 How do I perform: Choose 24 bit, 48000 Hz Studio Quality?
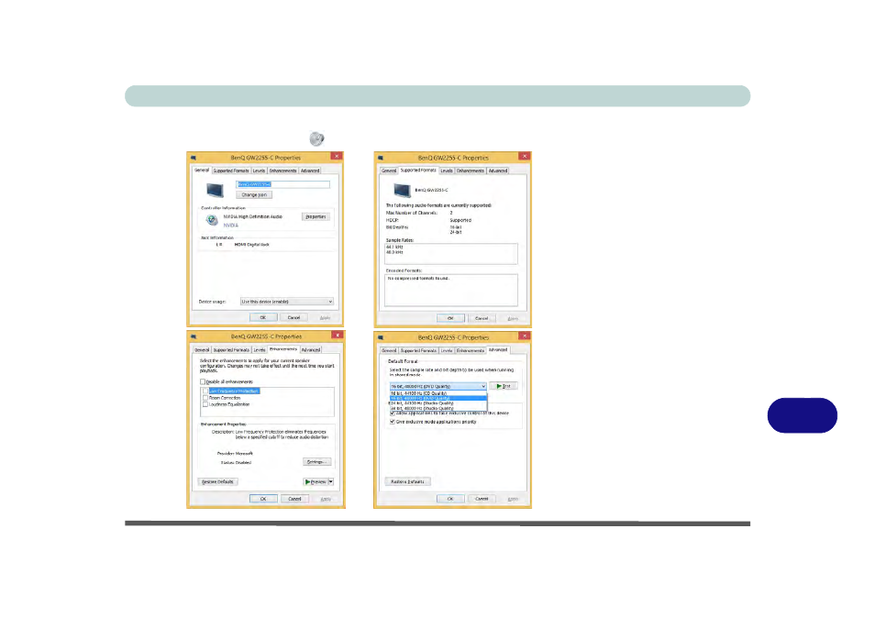(438, 408)
